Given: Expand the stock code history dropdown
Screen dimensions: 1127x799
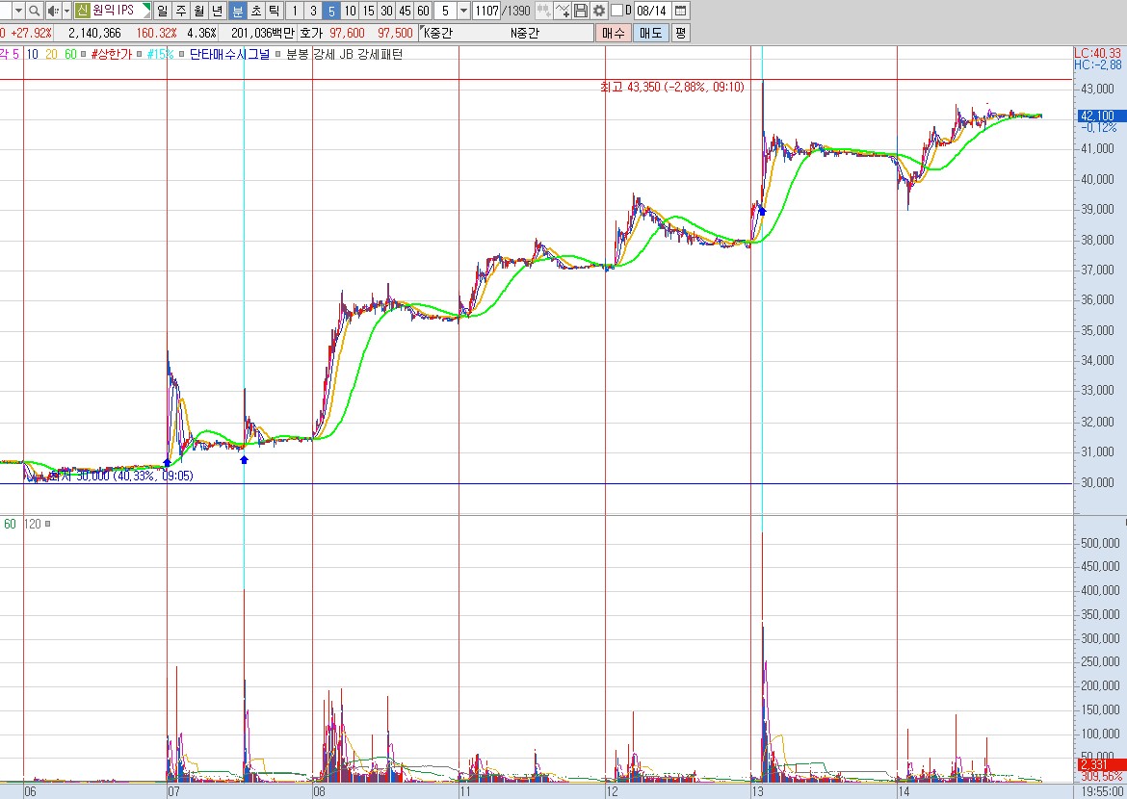Looking at the screenshot, I should pos(18,11).
